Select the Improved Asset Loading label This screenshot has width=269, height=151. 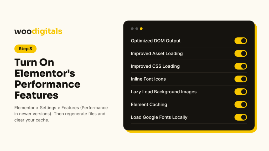click(x=157, y=53)
